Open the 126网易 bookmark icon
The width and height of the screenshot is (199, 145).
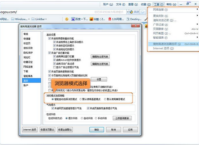click(x=110, y=19)
